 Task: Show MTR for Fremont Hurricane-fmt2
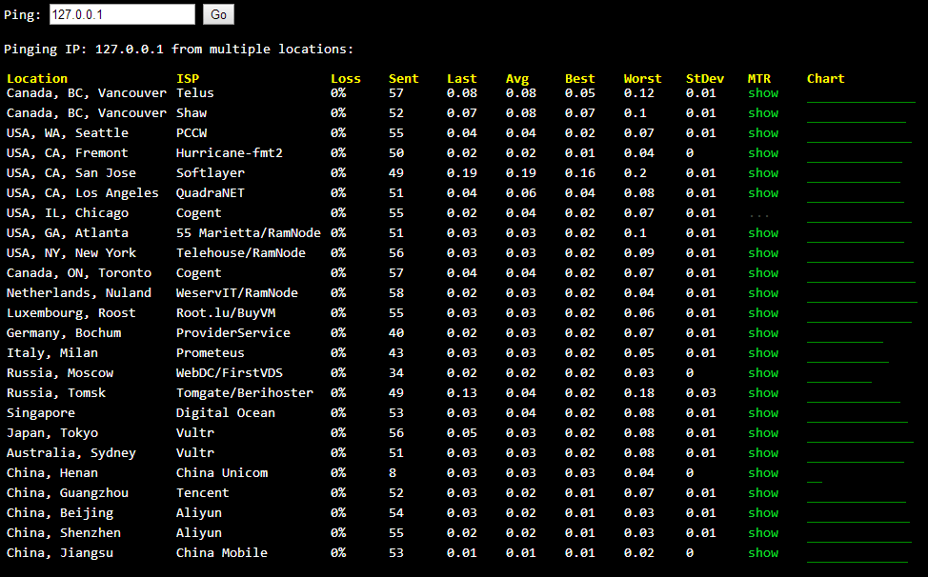coord(763,153)
